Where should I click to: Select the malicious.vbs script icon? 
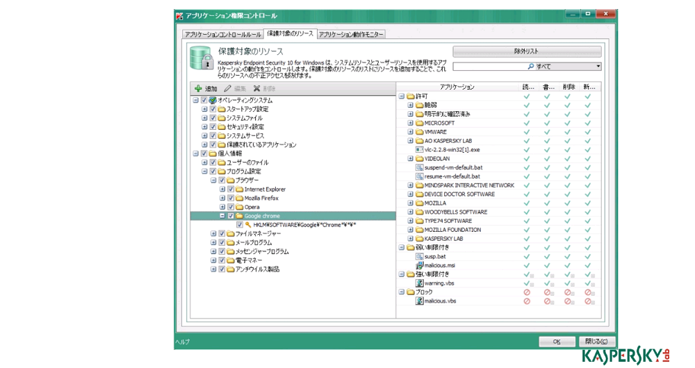419,301
